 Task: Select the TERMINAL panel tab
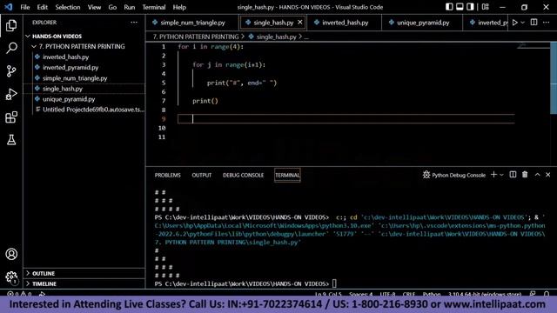(287, 176)
